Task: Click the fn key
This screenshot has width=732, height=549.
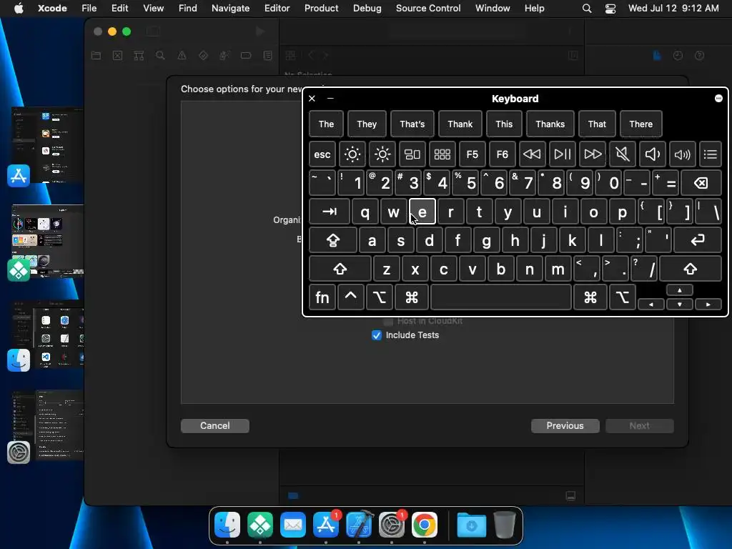Action: tap(322, 297)
